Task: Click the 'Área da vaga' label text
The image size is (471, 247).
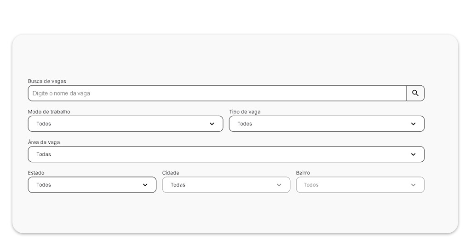Action: coord(44,142)
